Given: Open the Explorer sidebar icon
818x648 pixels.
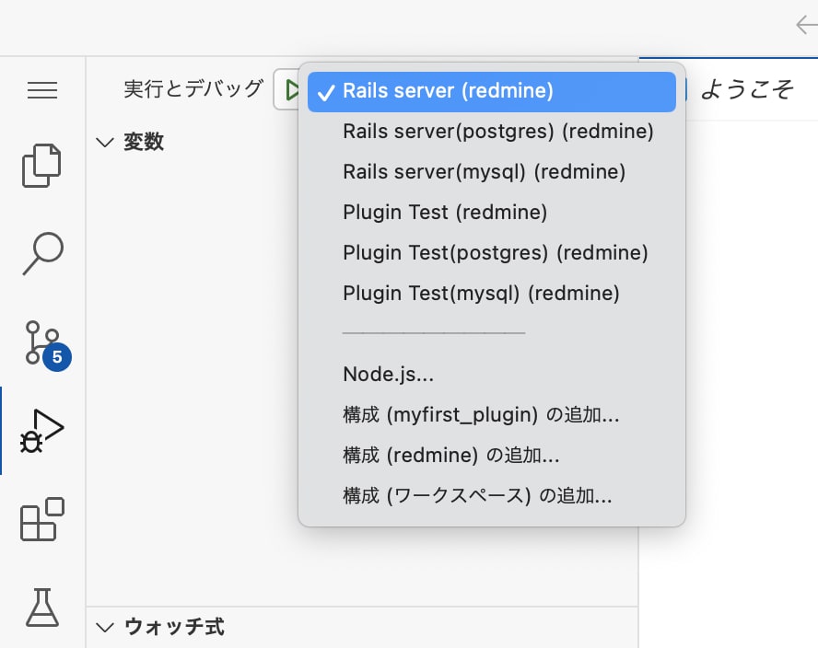Looking at the screenshot, I should coord(41,166).
